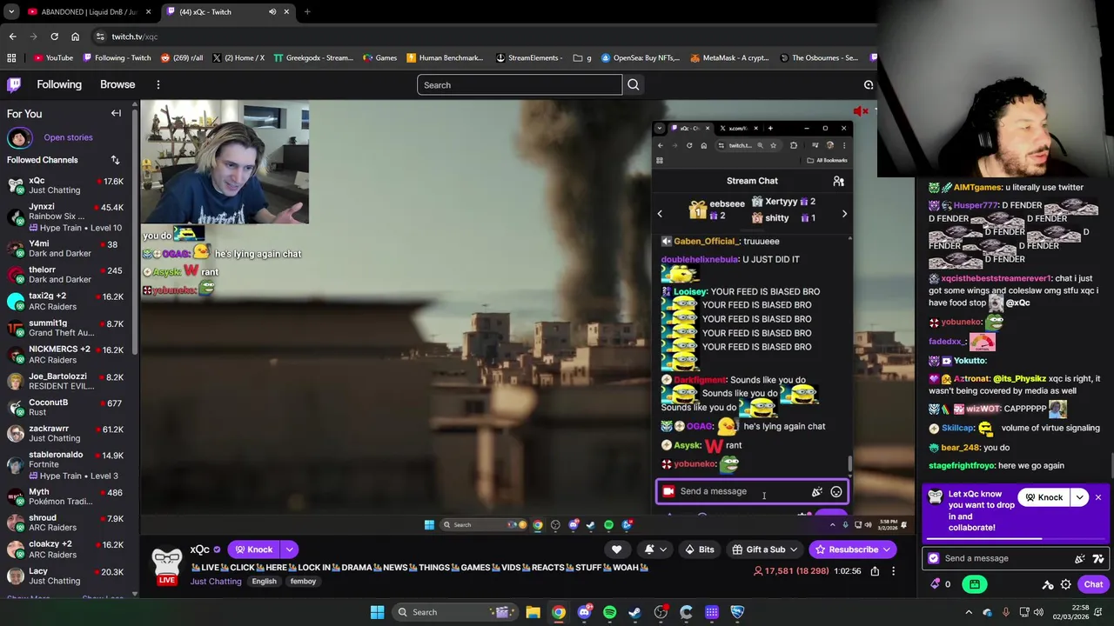The image size is (1114, 626).
Task: Toggle follow heart button
Action: point(616,549)
